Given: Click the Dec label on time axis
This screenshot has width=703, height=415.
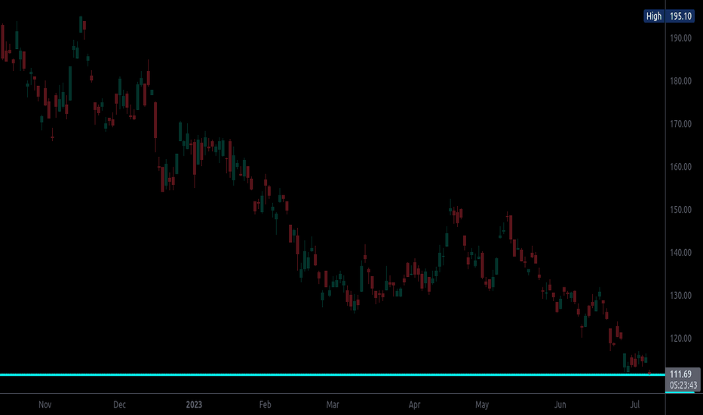Looking at the screenshot, I should click(x=119, y=404).
